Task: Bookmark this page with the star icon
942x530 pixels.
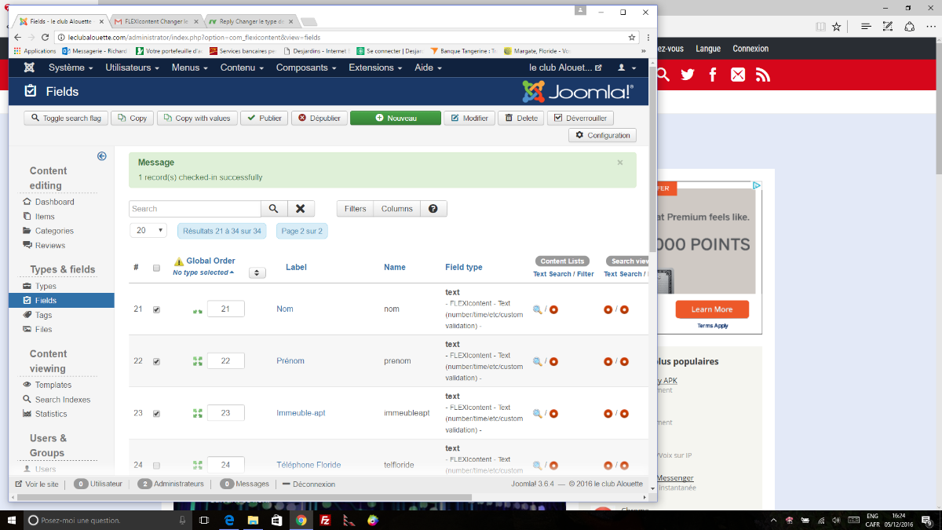Action: [632, 37]
